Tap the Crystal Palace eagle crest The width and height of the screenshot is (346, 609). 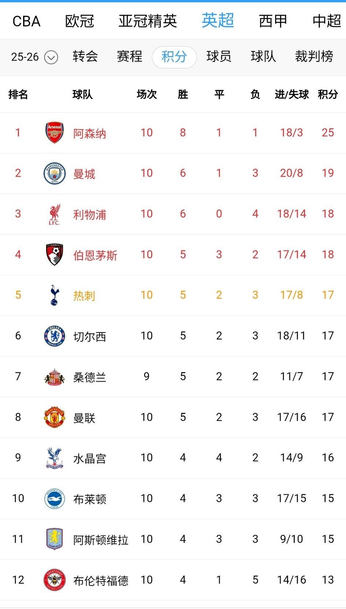54,458
